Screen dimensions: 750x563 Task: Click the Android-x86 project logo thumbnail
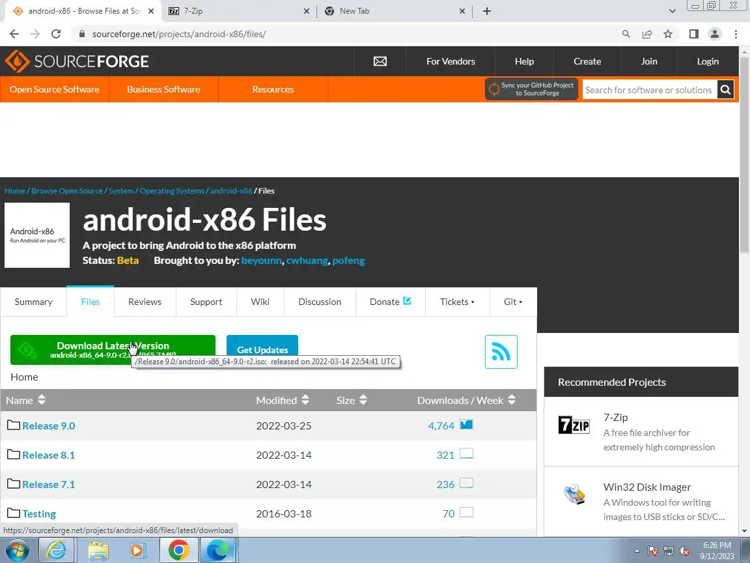tap(37, 235)
